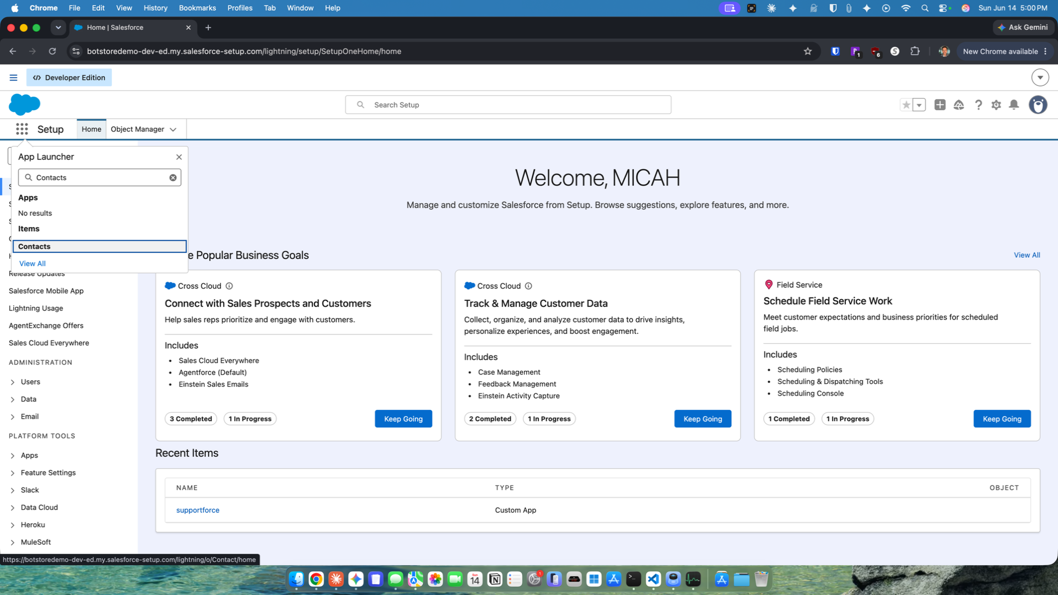1058x595 pixels.
Task: Open Visual Studio Code in the dock
Action: tap(654, 579)
